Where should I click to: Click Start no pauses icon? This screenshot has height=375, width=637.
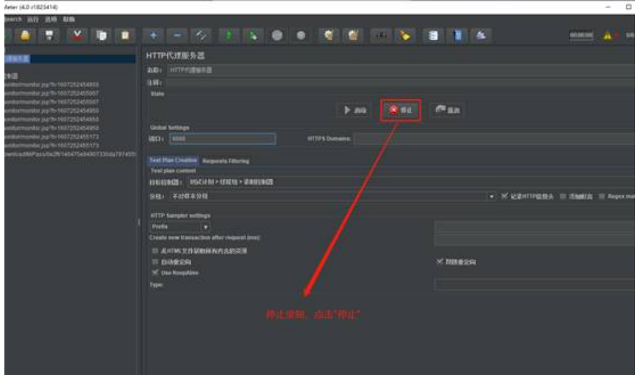[x=252, y=36]
